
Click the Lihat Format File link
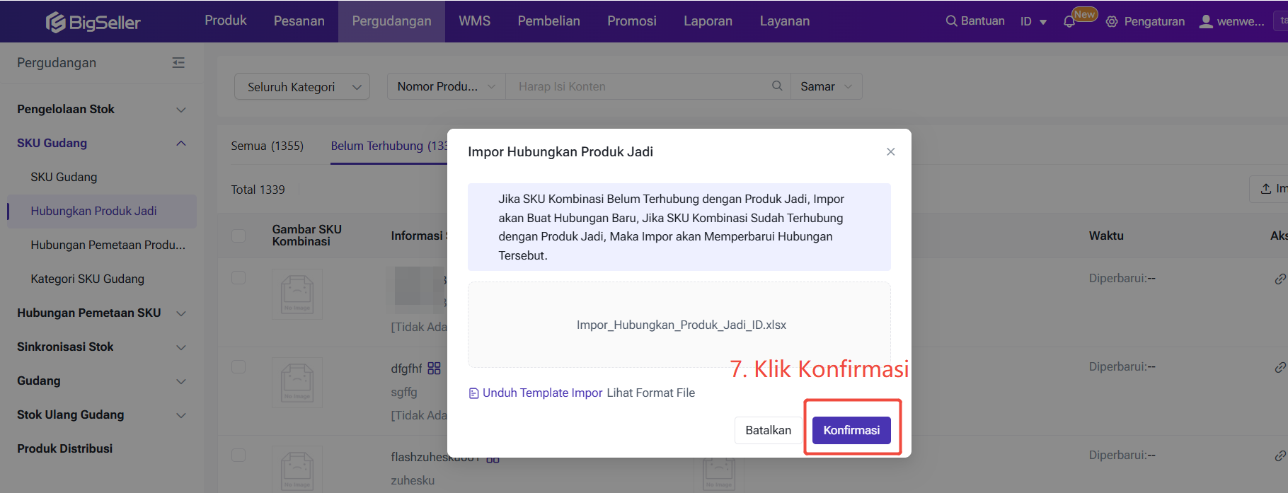click(651, 393)
